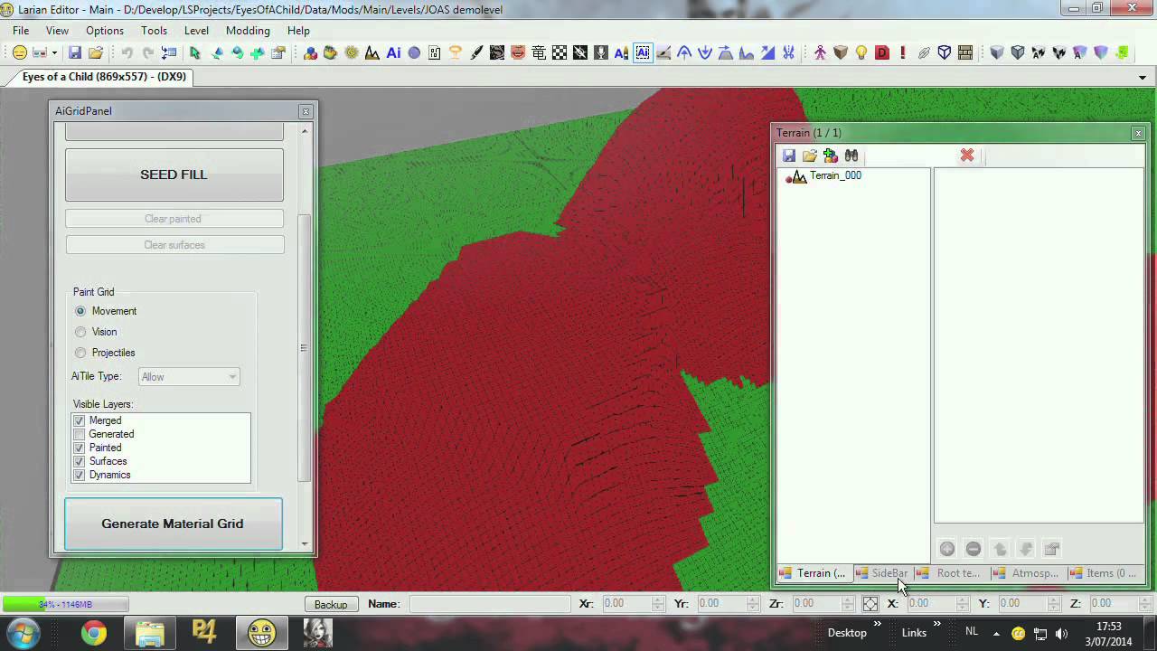Open the Tools menu
This screenshot has width=1157, height=651.
tap(154, 30)
